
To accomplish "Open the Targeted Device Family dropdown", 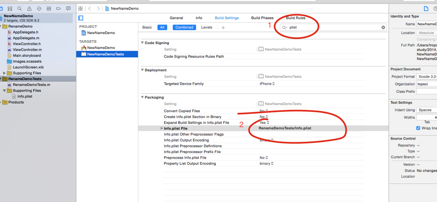I will (267, 84).
